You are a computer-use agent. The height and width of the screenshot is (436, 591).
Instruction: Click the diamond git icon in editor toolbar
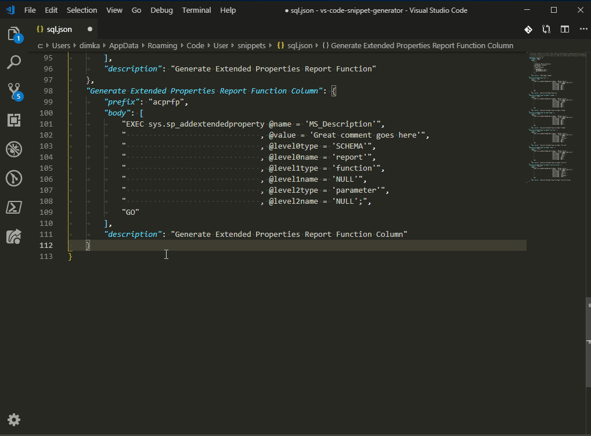(528, 29)
